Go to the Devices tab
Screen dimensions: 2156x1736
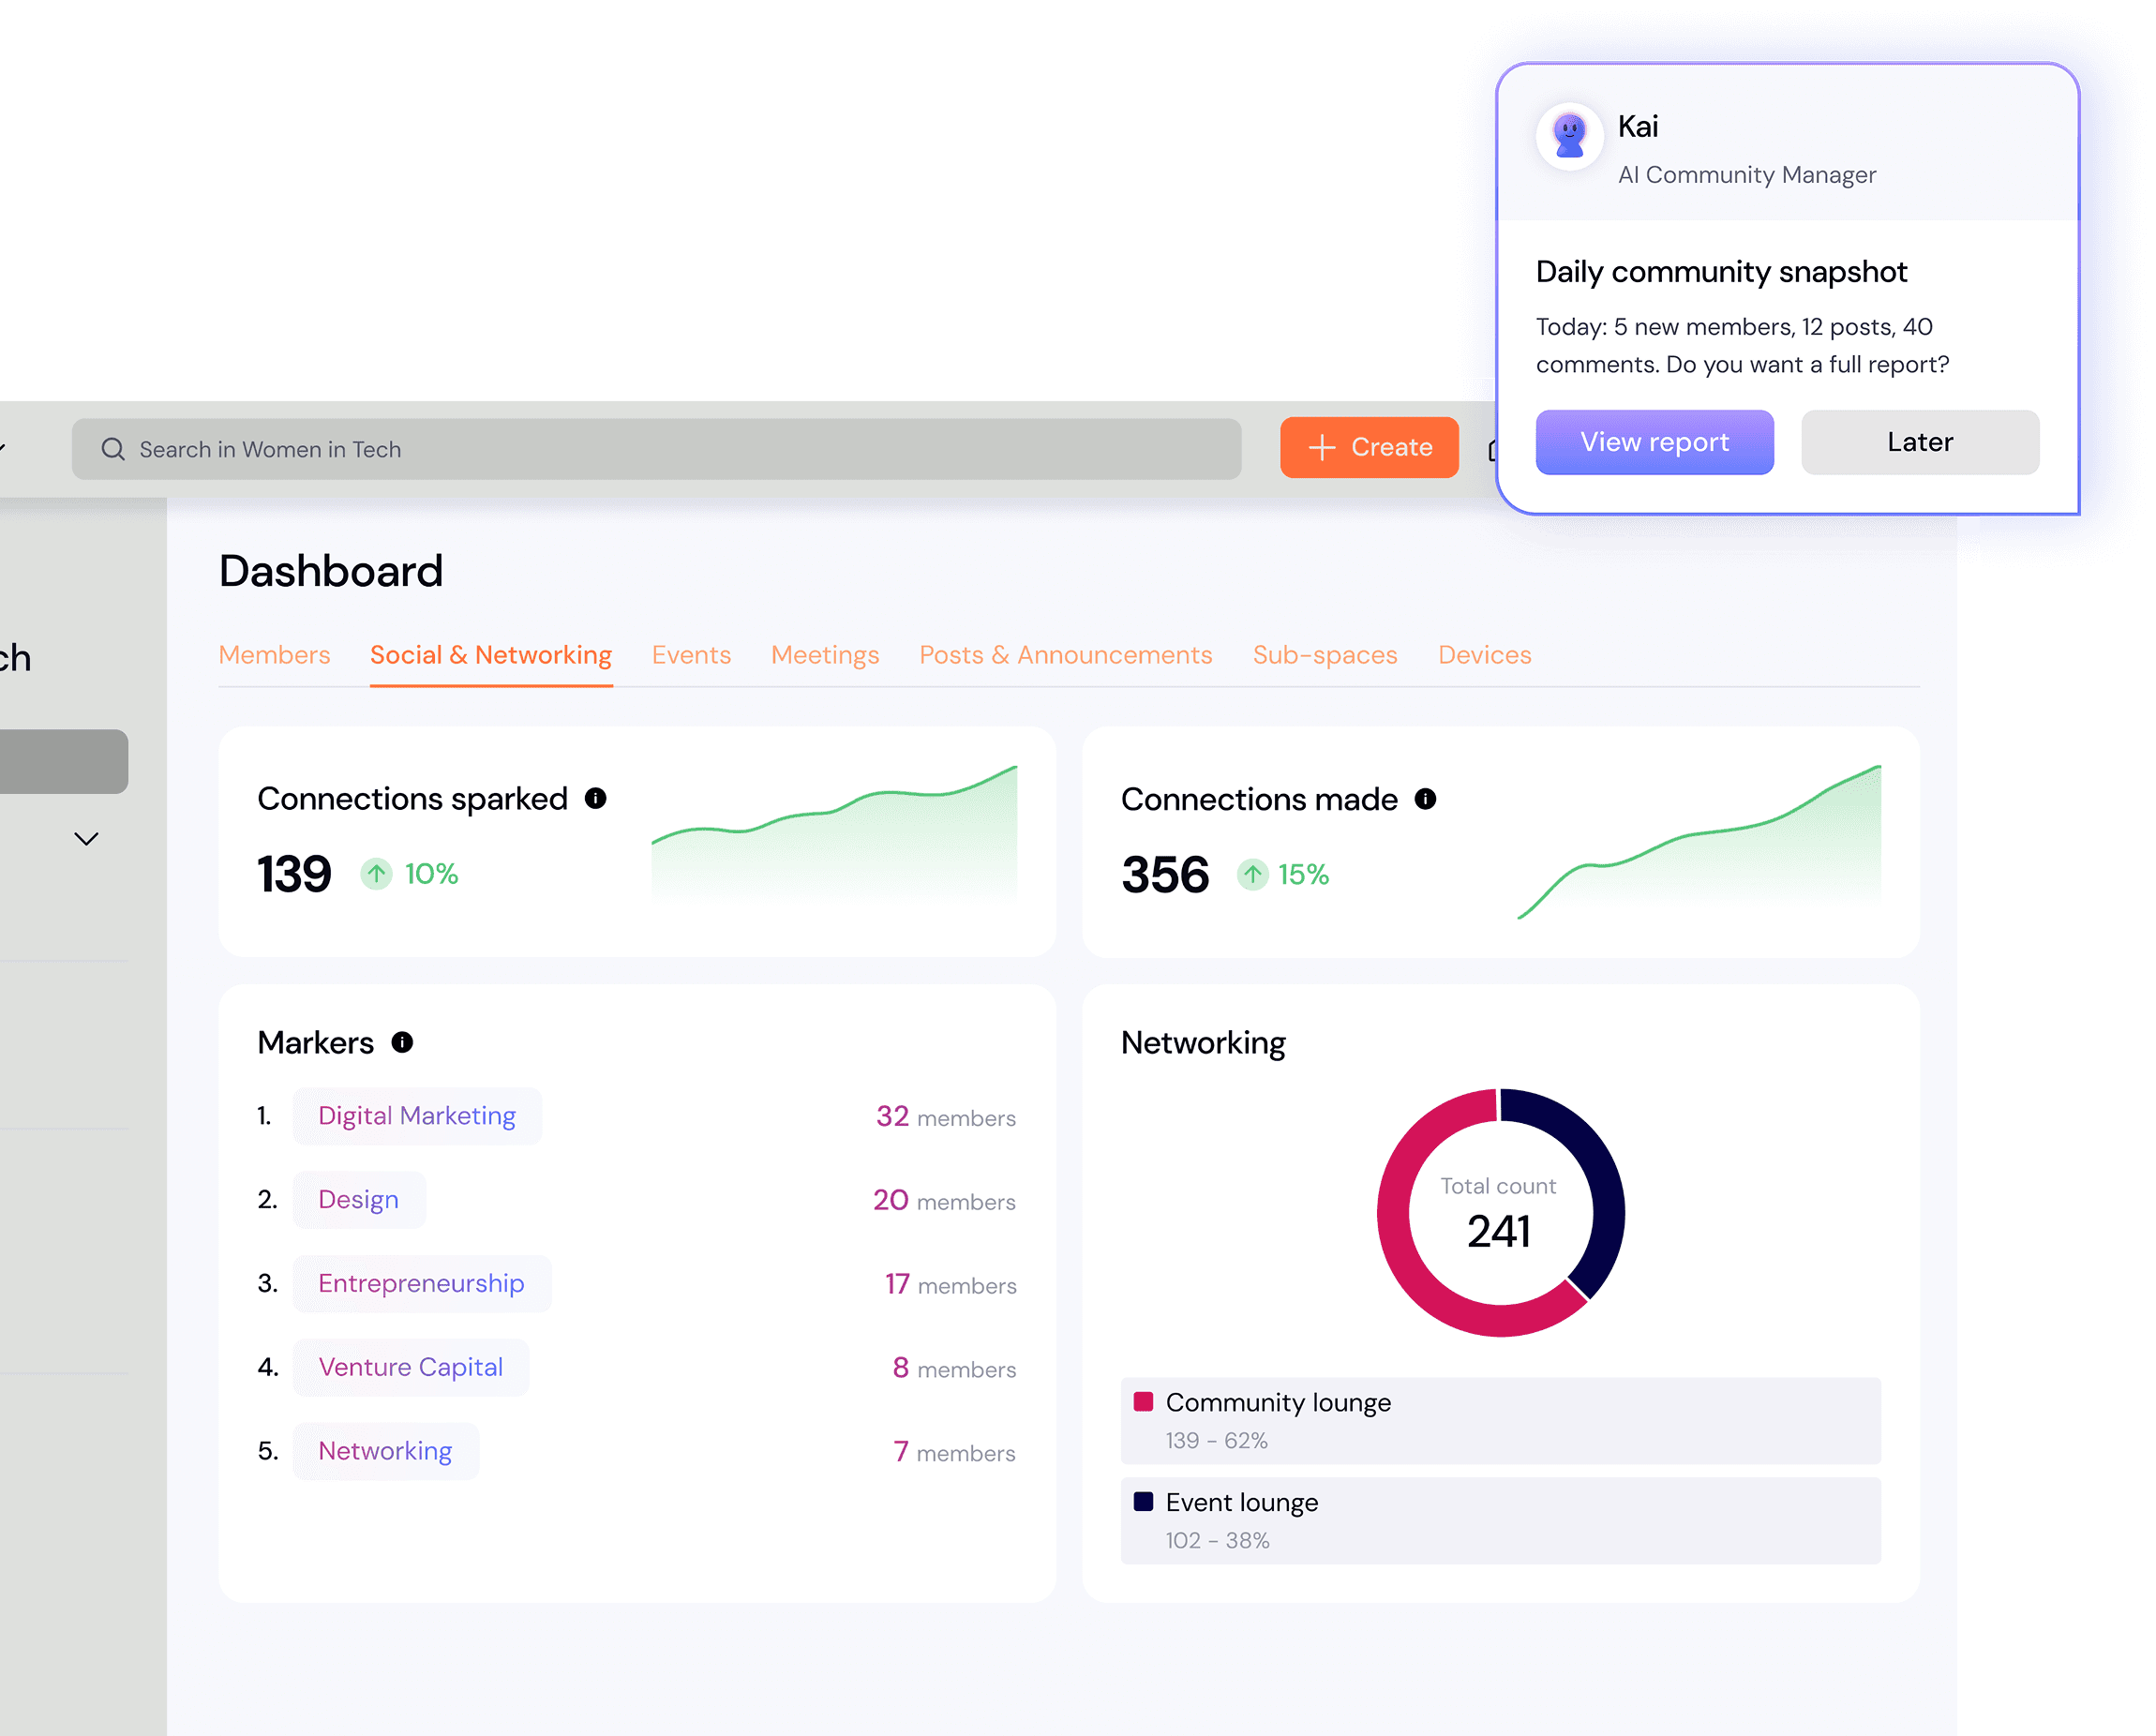[1484, 655]
